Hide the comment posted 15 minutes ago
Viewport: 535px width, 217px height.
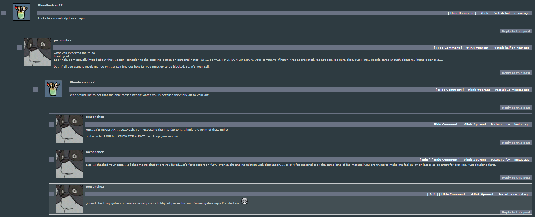coord(450,90)
